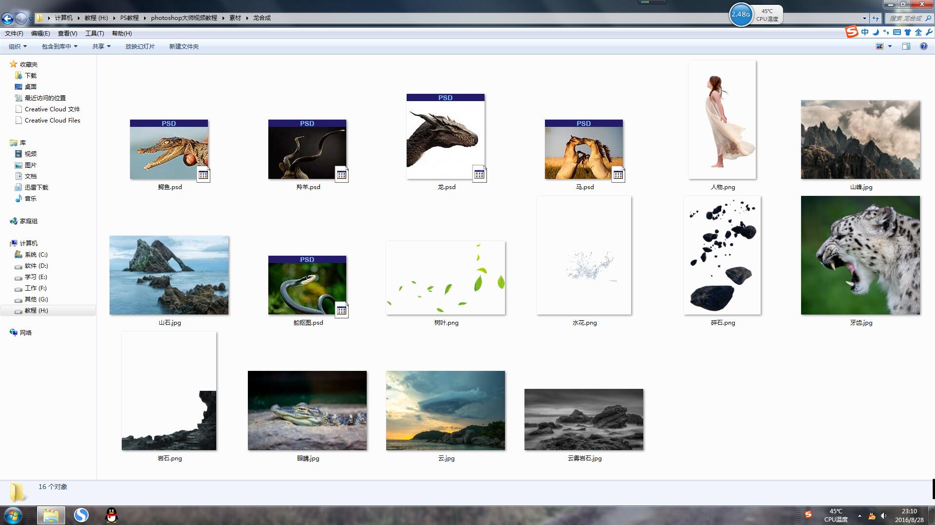This screenshot has width=935, height=525.
Task: Open the view options dropdown arrow
Action: 890,46
